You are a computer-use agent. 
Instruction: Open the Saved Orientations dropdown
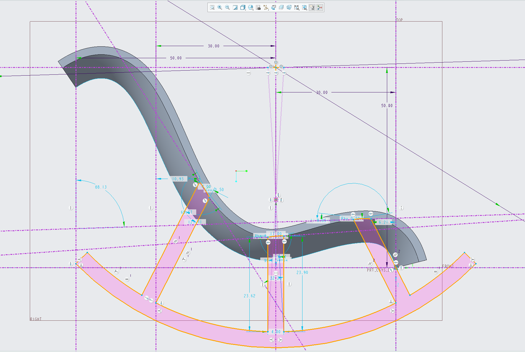[251, 7]
